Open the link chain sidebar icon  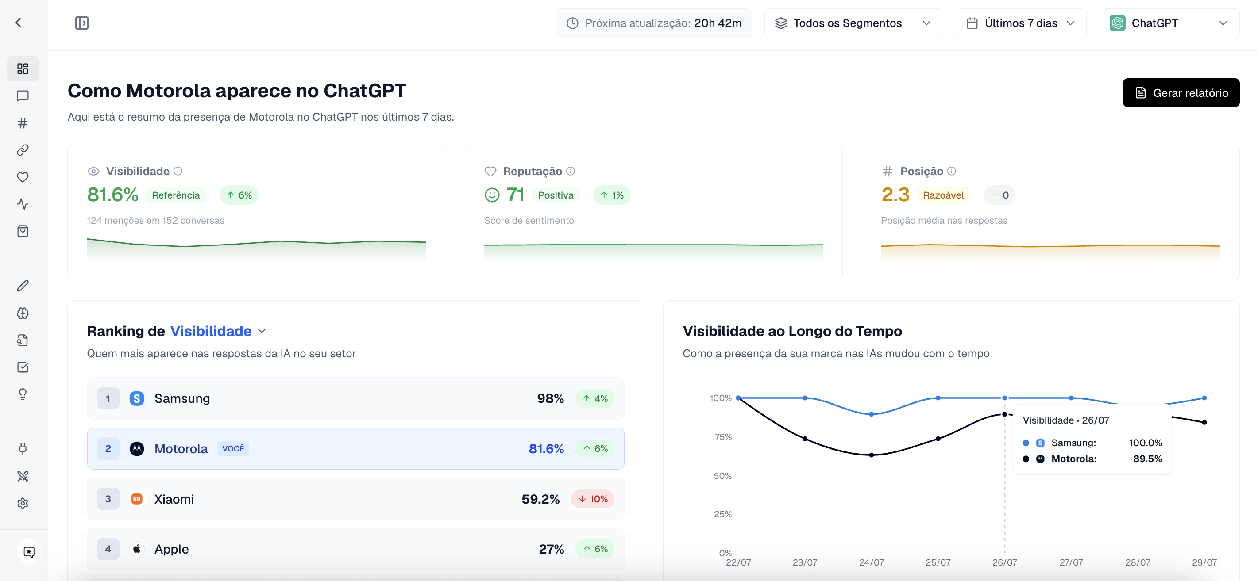coord(23,150)
